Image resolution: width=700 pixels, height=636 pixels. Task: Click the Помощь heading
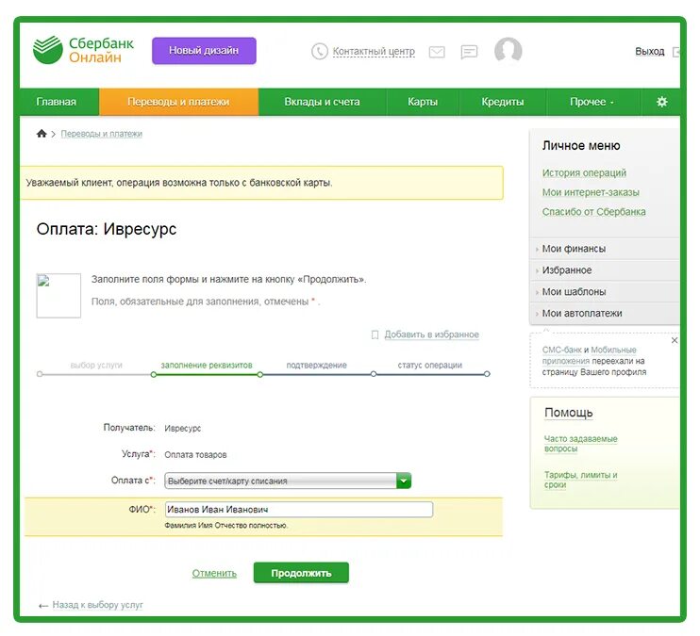(568, 413)
